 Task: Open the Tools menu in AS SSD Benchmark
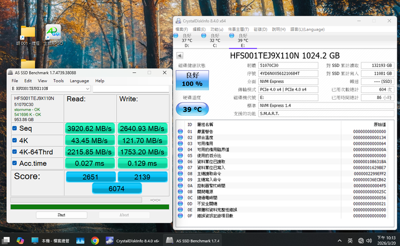(58, 81)
